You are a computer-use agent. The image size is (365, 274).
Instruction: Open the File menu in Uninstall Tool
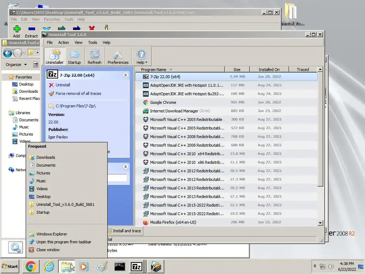point(50,42)
